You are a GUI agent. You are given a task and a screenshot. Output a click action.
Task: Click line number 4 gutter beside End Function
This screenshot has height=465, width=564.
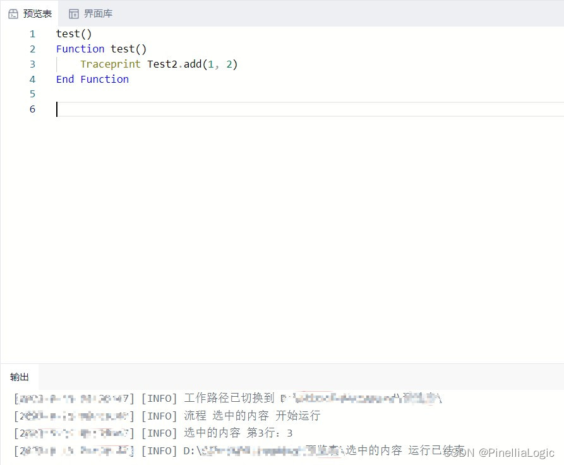point(32,79)
